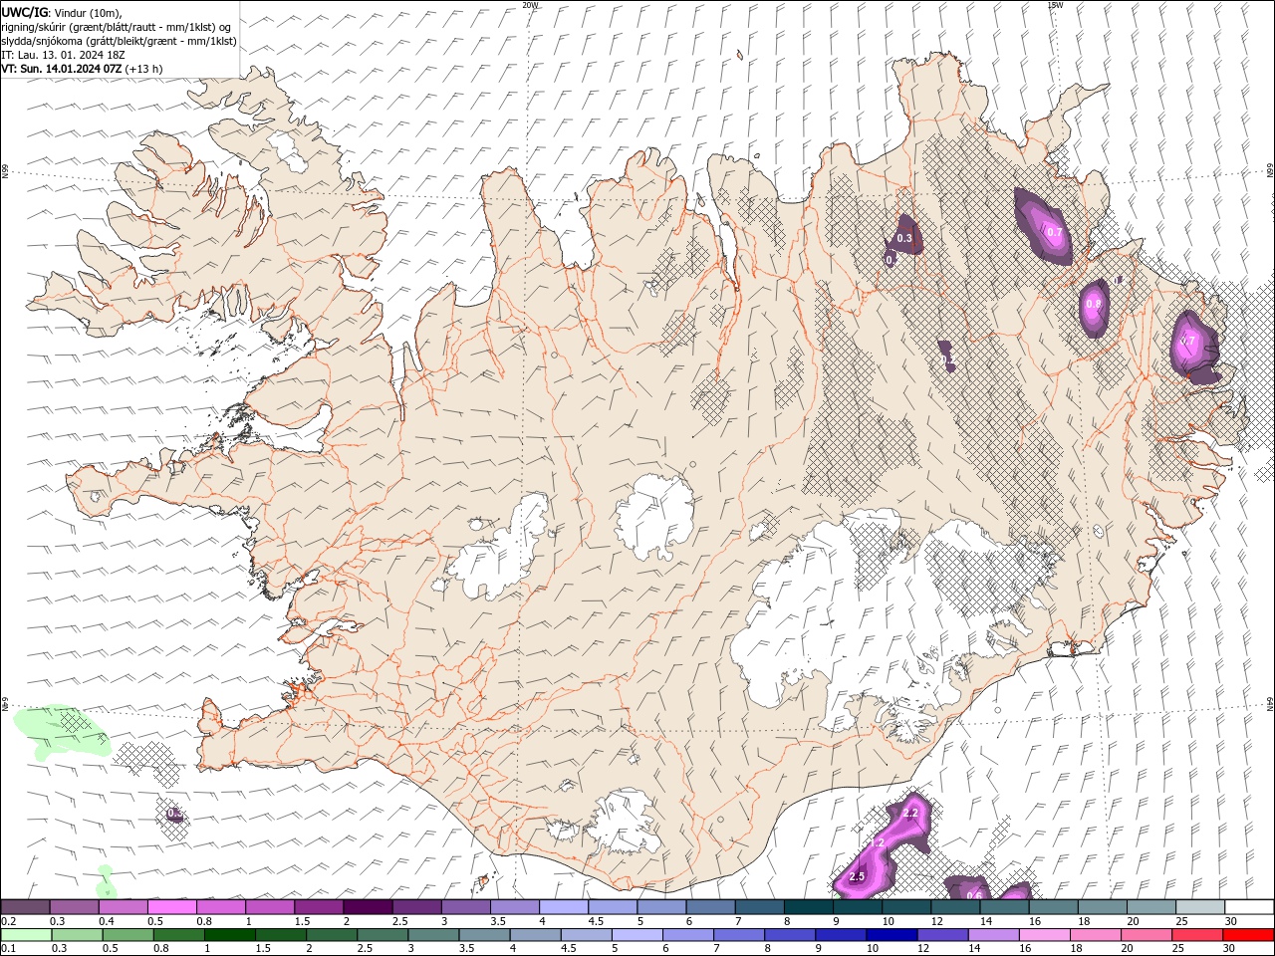Click the "1.2" snowfall value off the south coast
Screen dimensions: 1275x956
[x=877, y=842]
